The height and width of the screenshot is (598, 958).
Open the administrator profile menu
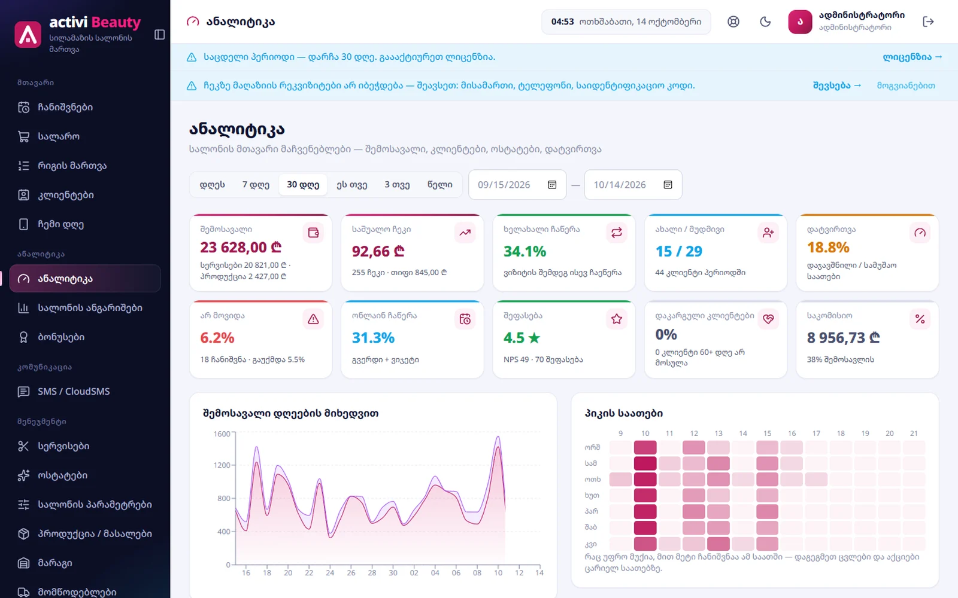[847, 22]
